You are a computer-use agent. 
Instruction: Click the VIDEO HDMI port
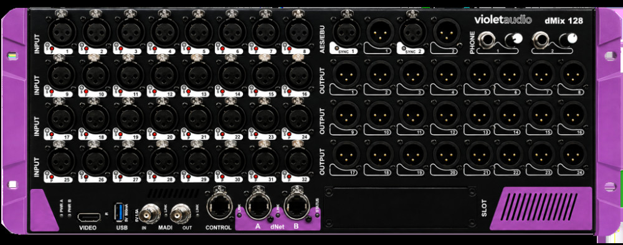point(88,217)
